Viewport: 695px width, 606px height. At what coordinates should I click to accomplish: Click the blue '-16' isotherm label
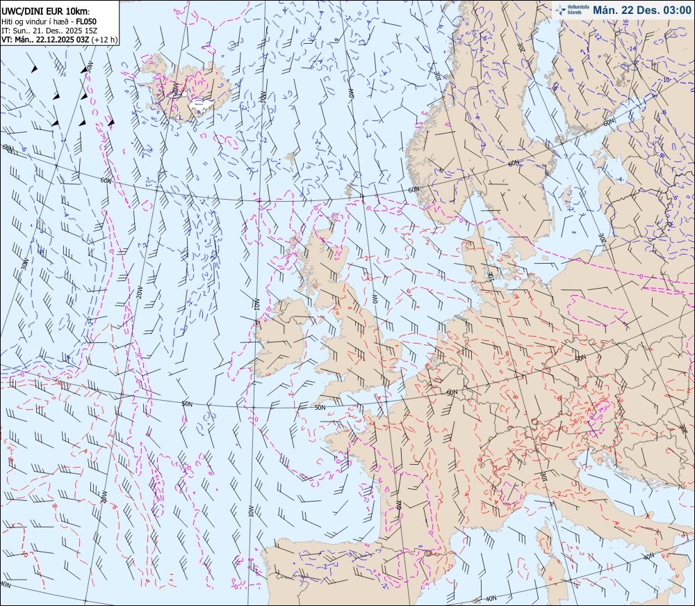pyautogui.click(x=626, y=22)
